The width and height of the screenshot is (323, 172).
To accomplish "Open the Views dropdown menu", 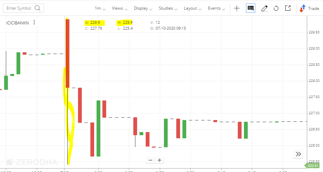I will tap(120, 8).
